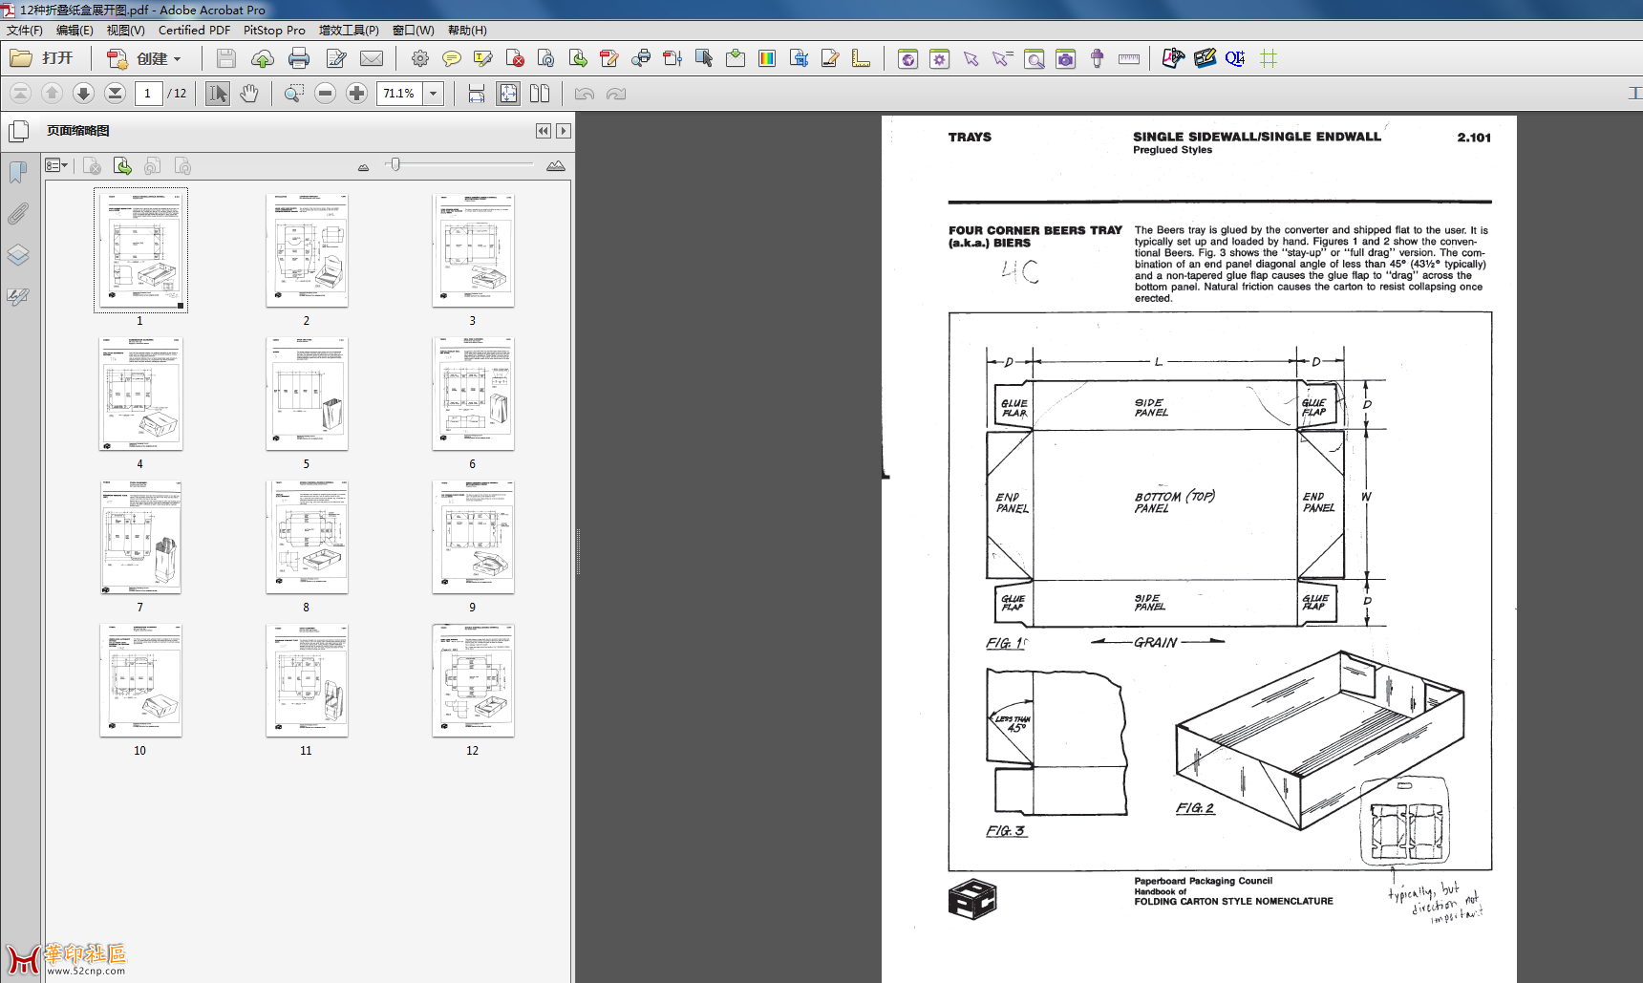Click the Extract Pages icon in toolbar
Screen dimensions: 1643x983
(x=578, y=58)
